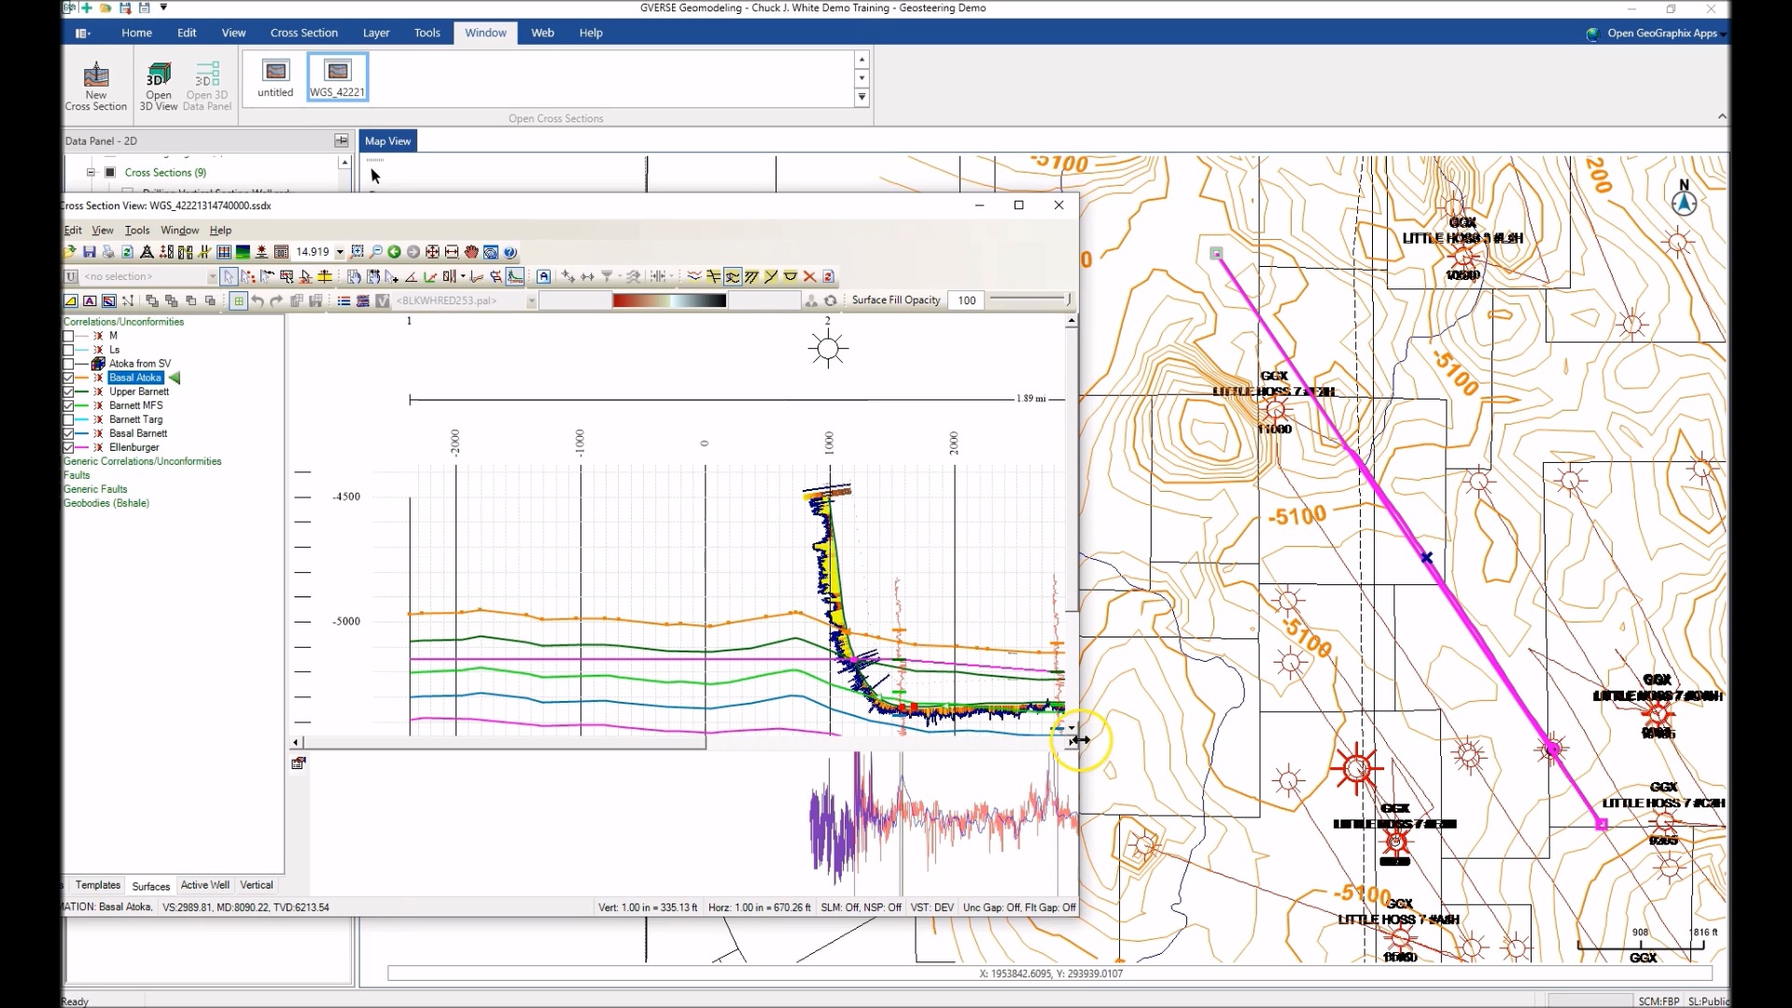Click the red X delete interpretation icon
Viewport: 1792px width, 1008px height.
point(808,276)
